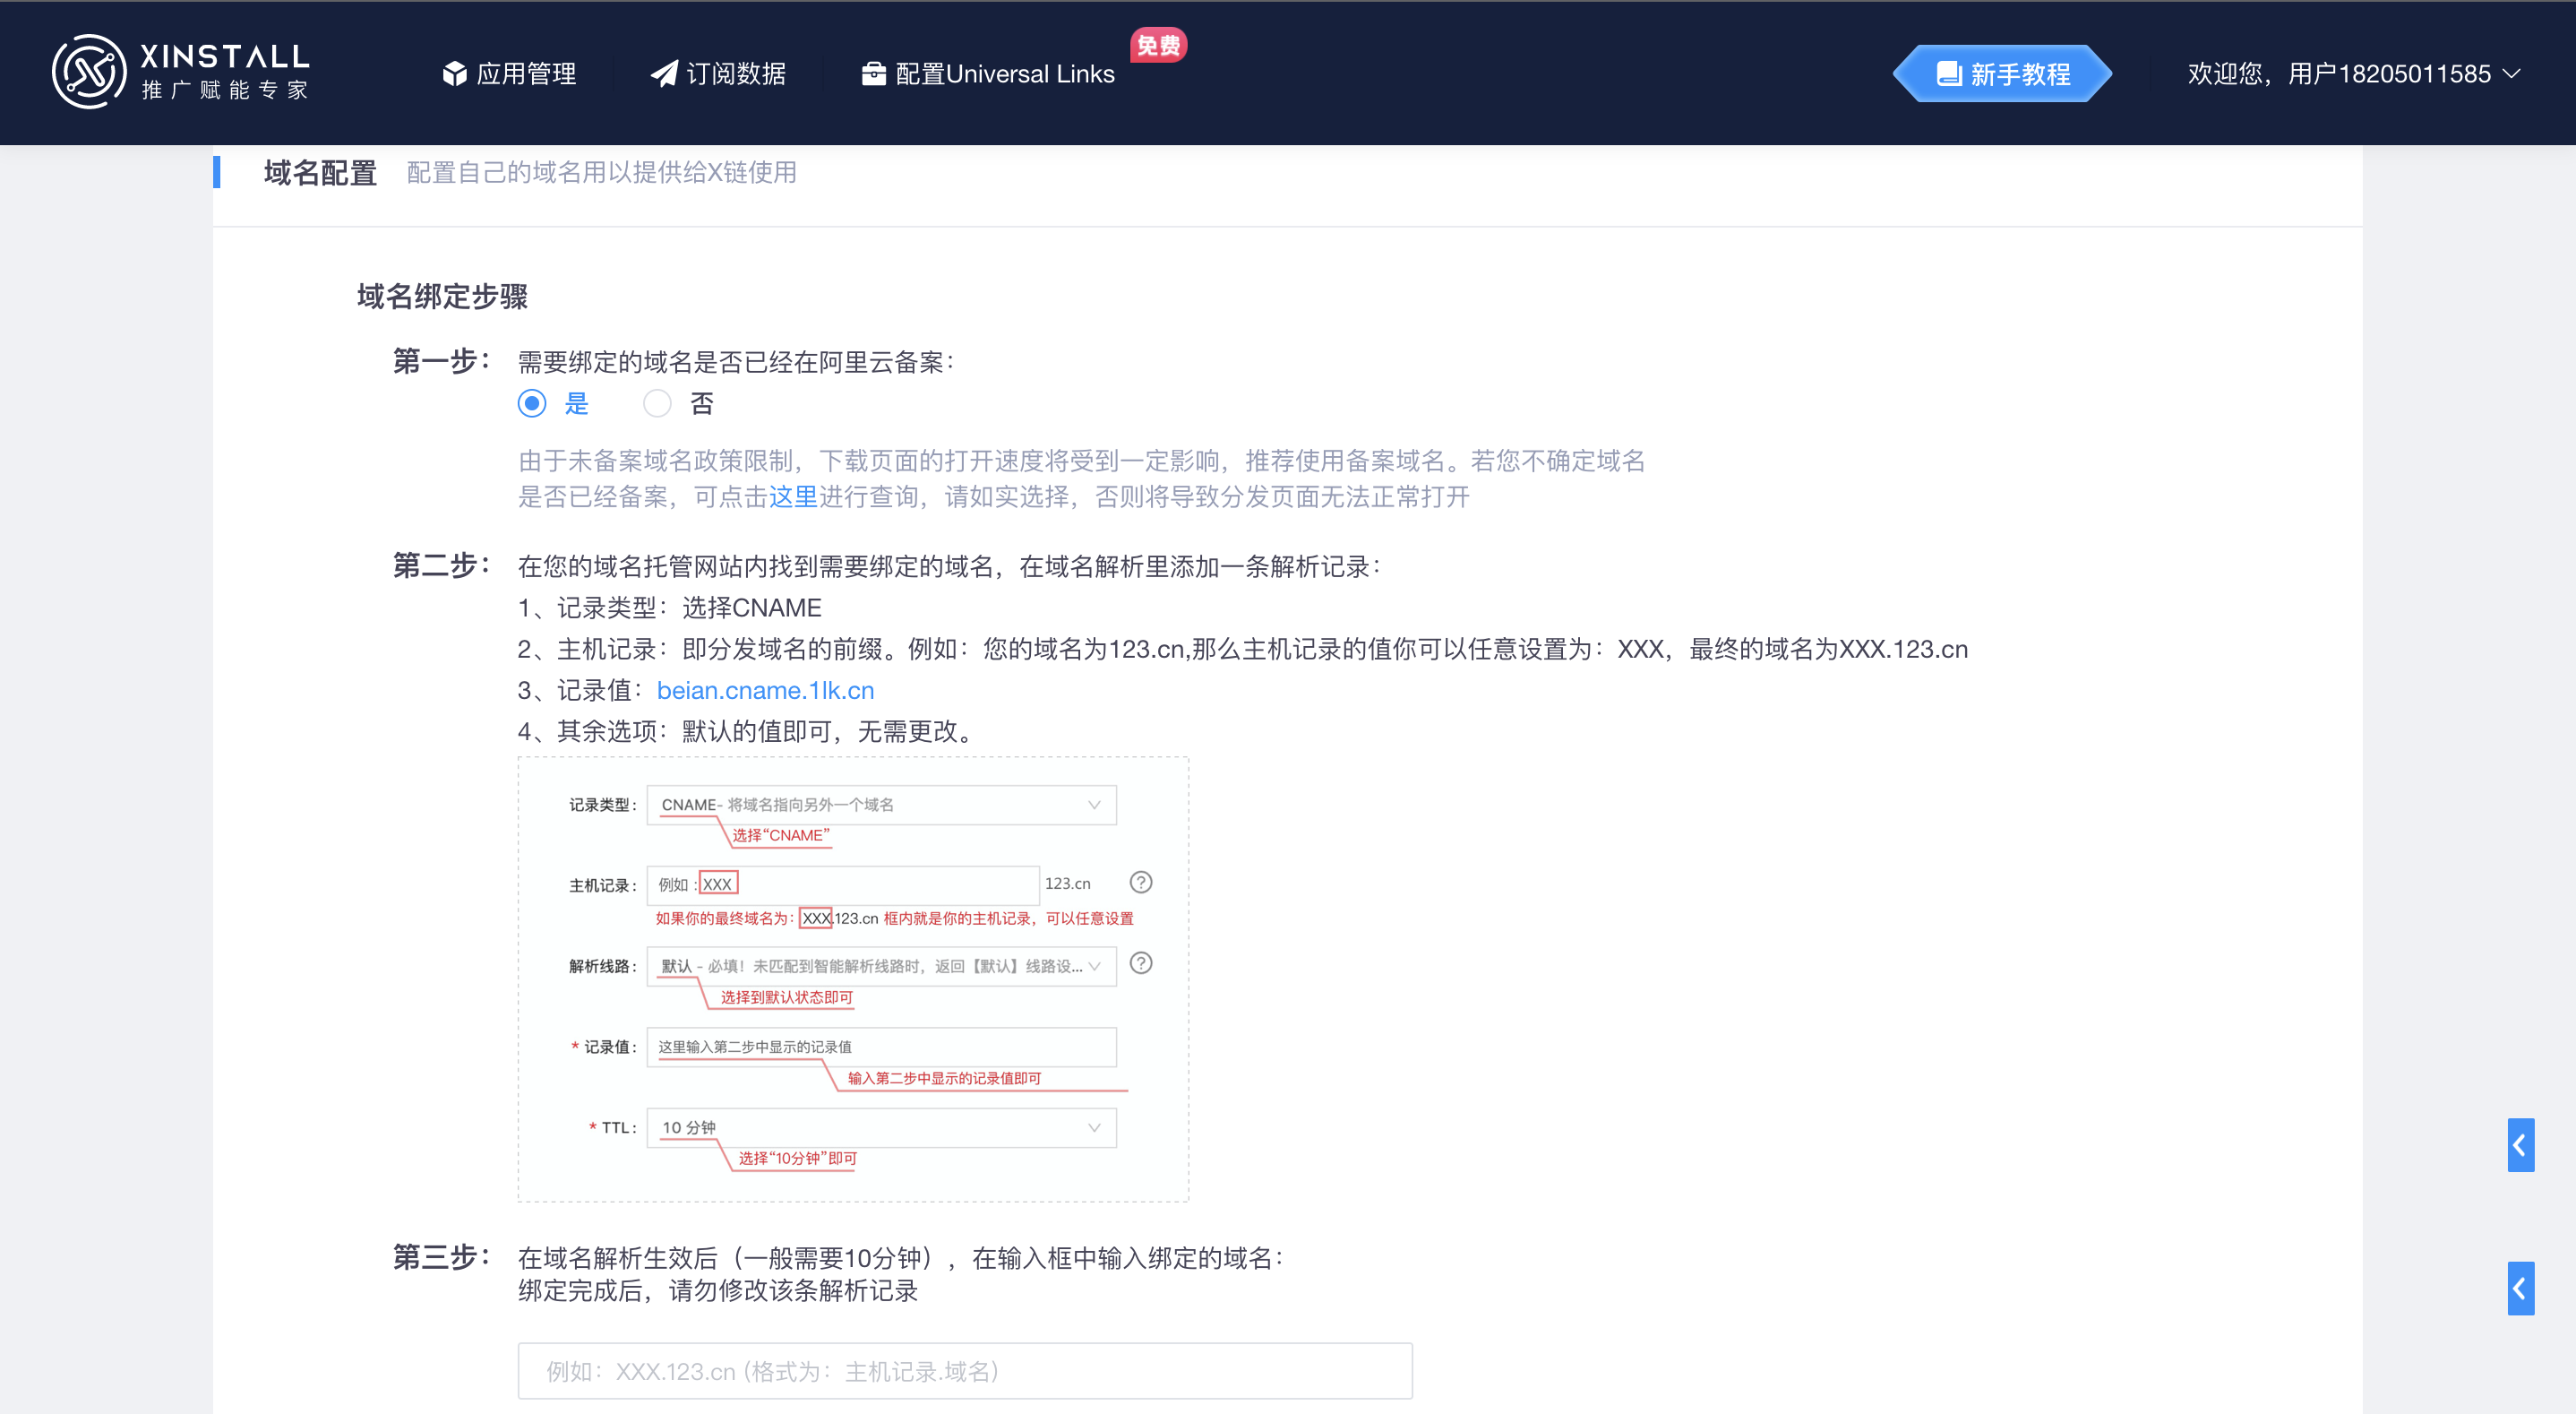2576x1414 pixels.
Task: Click help icon next to 主机记录 field
Action: (x=1140, y=883)
